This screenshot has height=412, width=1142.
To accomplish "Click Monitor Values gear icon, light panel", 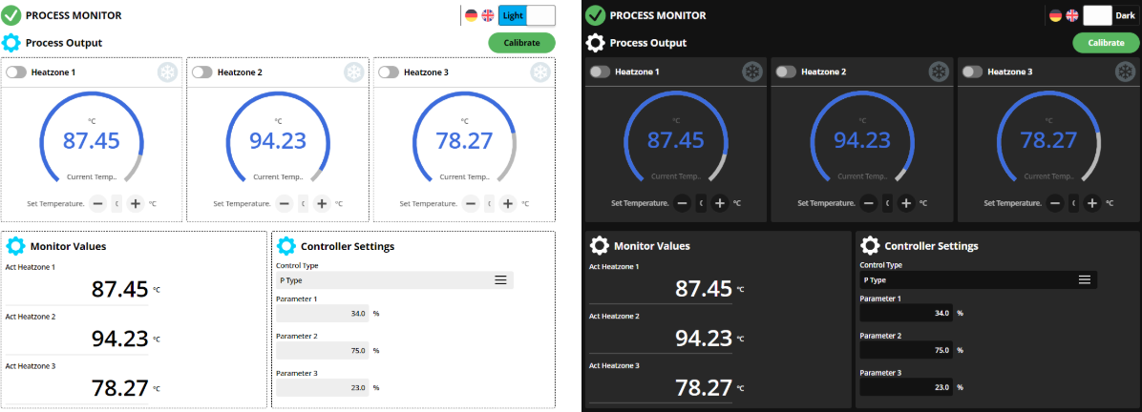I will [x=16, y=246].
